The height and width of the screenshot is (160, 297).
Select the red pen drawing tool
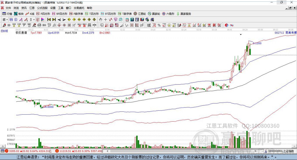4,25
